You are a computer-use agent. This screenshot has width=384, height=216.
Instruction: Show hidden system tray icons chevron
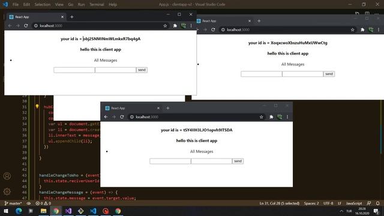click(x=341, y=211)
